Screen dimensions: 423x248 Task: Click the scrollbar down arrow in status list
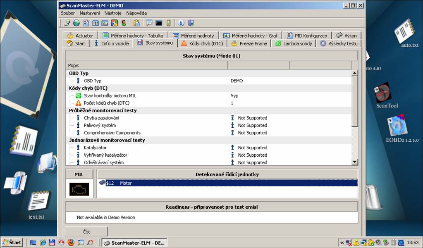354,162
